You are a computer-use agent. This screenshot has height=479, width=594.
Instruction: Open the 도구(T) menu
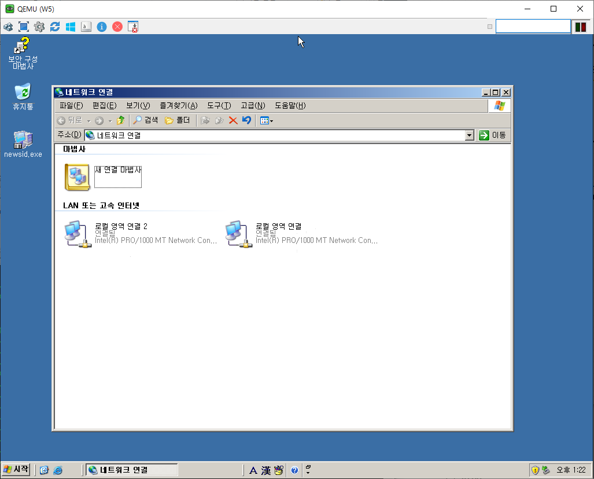click(219, 106)
